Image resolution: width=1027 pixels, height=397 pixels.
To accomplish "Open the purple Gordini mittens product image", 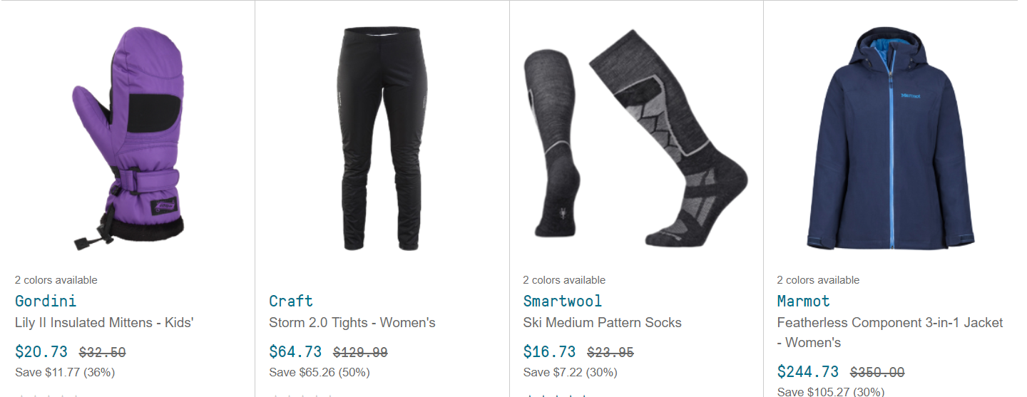I will 128,139.
